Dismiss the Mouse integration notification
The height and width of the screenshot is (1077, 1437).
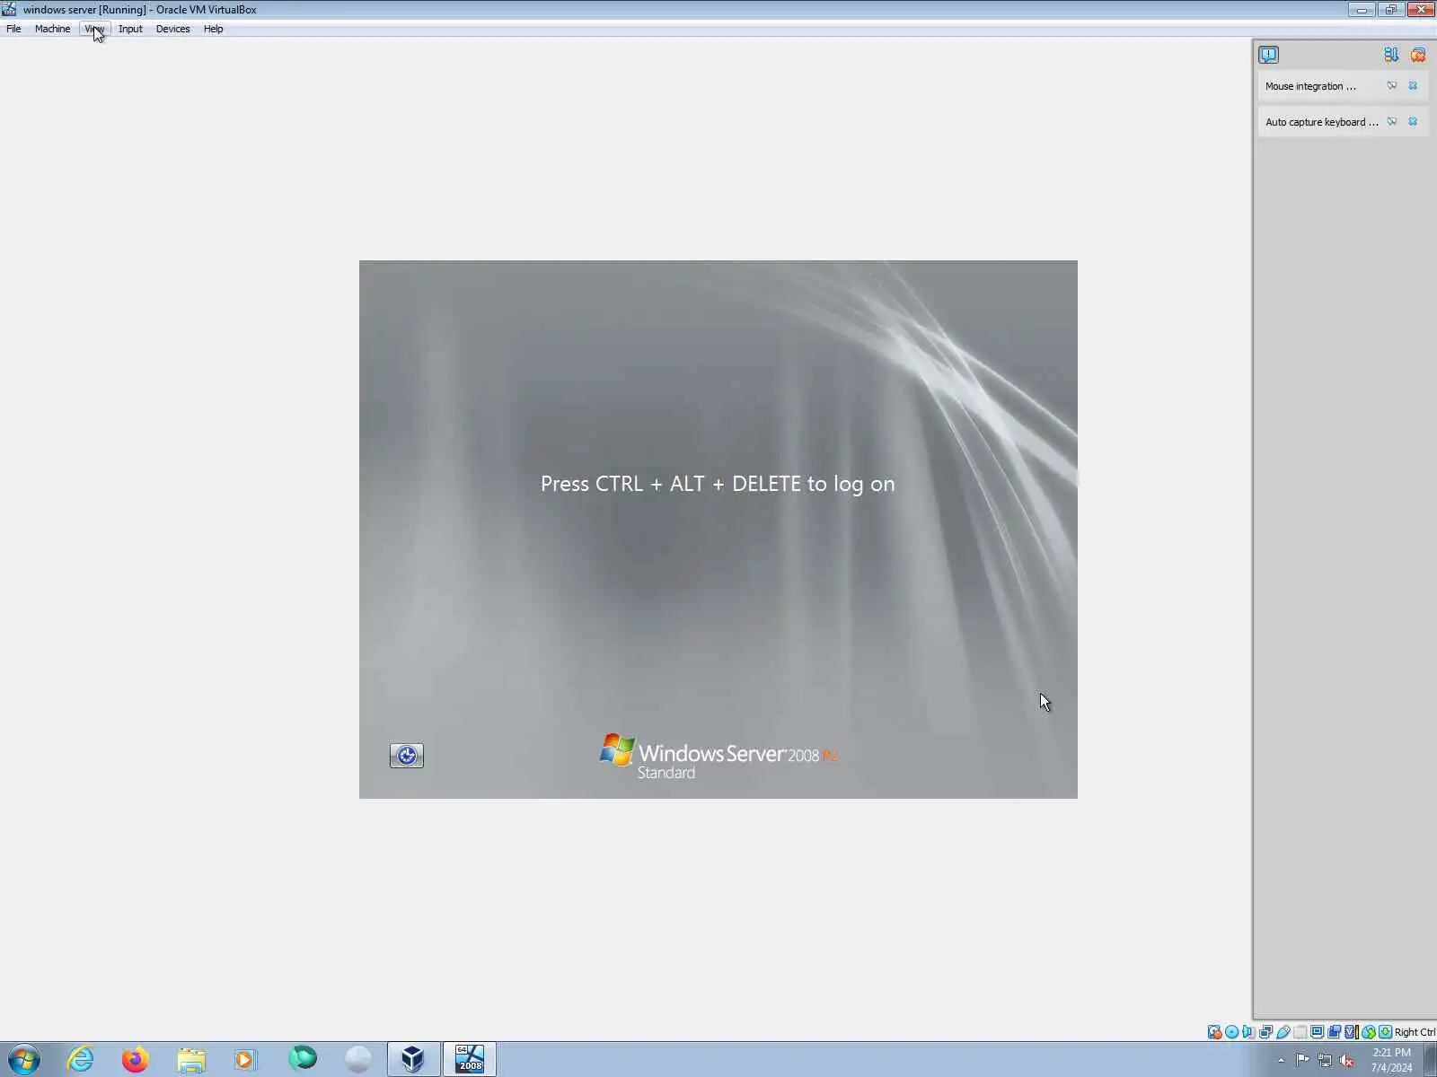pos(1413,86)
